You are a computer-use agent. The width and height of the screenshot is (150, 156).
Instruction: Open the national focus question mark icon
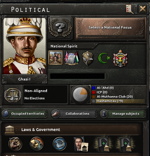pos(60,28)
